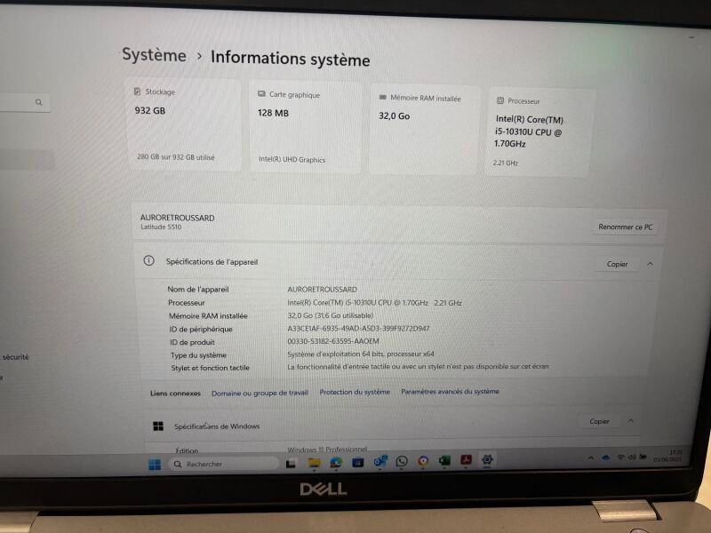Open Outlook from the taskbar
This screenshot has width=711, height=533.
click(380, 461)
